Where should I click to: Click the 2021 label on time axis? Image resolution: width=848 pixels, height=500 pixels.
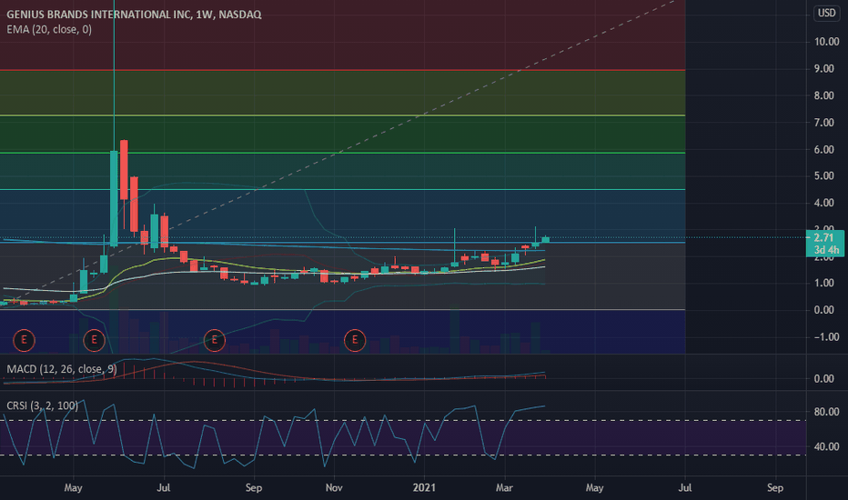pyautogui.click(x=424, y=487)
